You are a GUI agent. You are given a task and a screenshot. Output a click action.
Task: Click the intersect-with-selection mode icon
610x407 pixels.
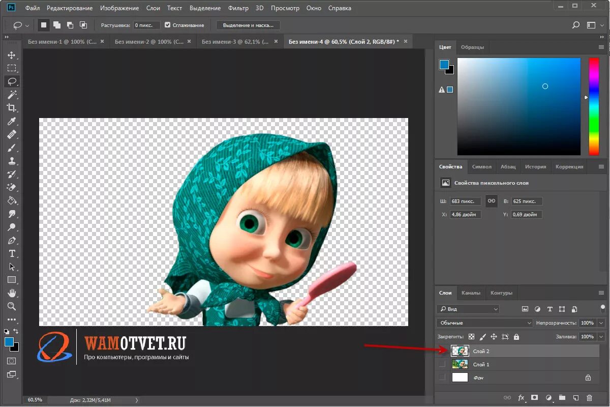pos(83,25)
